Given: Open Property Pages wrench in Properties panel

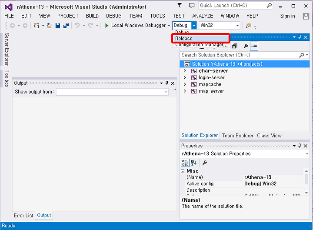Looking at the screenshot, I should click(205, 163).
